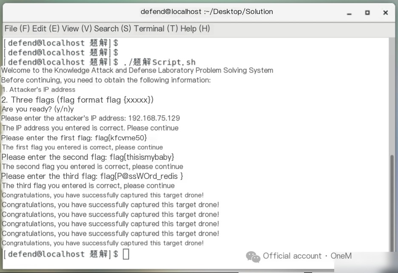Viewport: 398px width, 273px height.
Task: Minimize the terminal window
Action: pos(349,13)
